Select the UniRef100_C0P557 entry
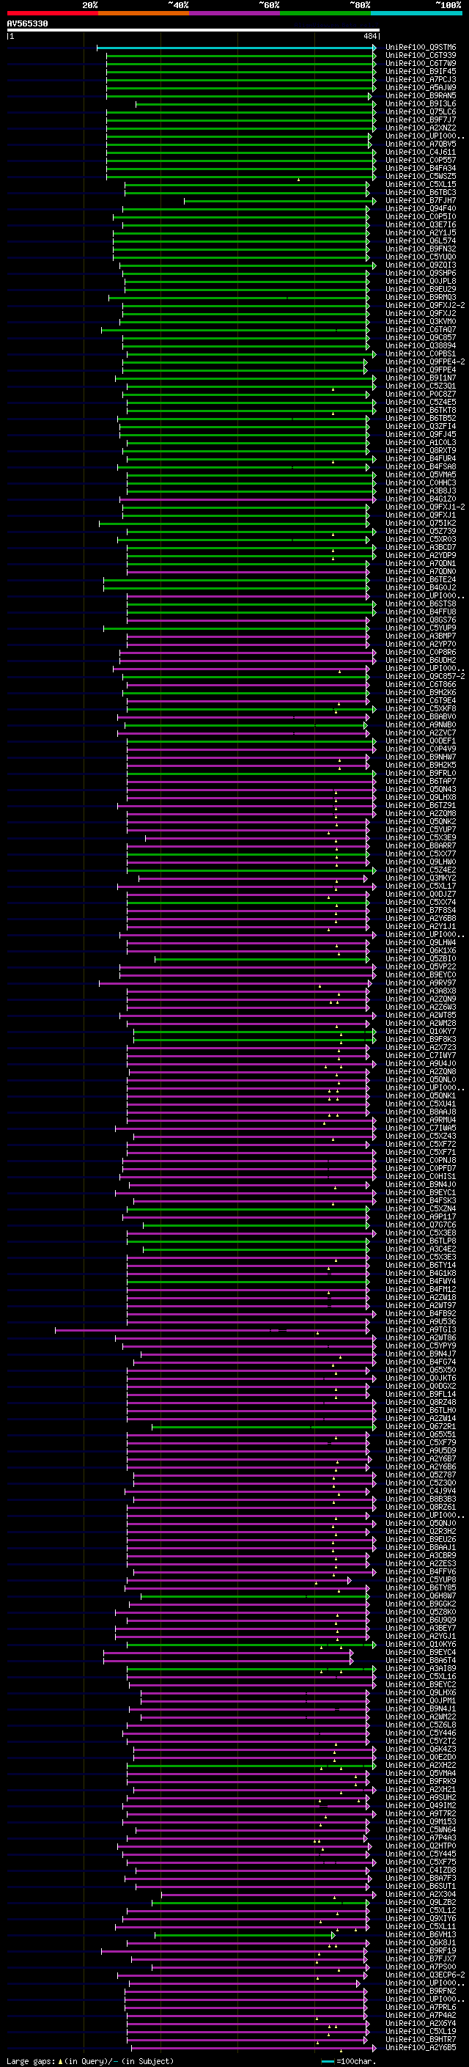Image resolution: width=469 pixels, height=2067 pixels. click(421, 160)
